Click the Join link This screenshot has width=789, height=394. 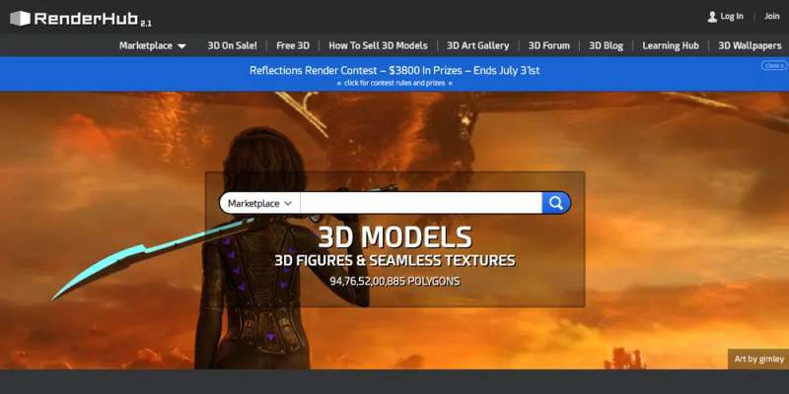[772, 16]
